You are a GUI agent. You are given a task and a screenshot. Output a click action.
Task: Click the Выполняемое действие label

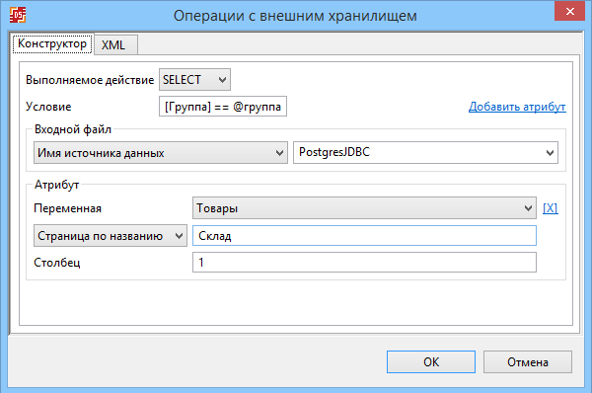[90, 80]
